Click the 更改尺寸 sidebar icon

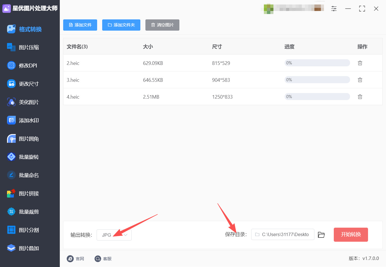click(x=11, y=84)
